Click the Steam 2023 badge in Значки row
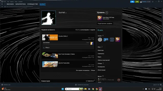The width and height of the screenshot is (163, 91). pos(118,40)
